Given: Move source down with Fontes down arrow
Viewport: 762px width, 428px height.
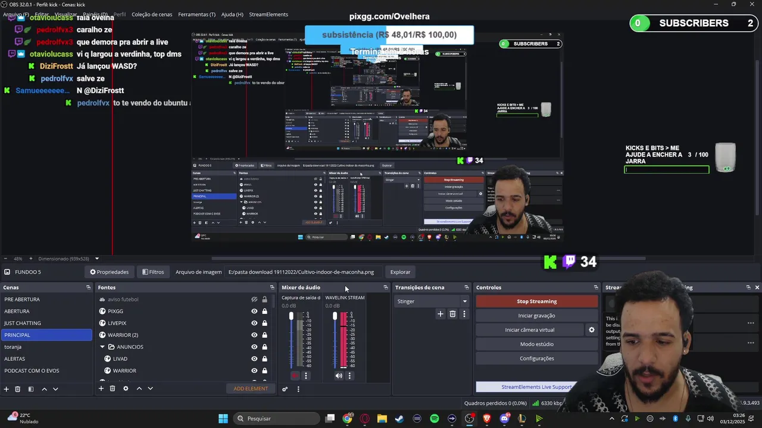Looking at the screenshot, I should click(x=150, y=388).
